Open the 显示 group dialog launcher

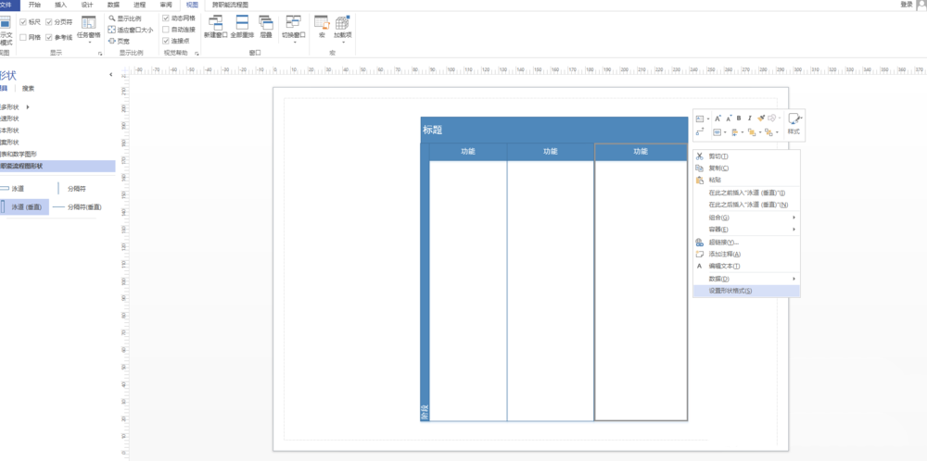tap(100, 54)
